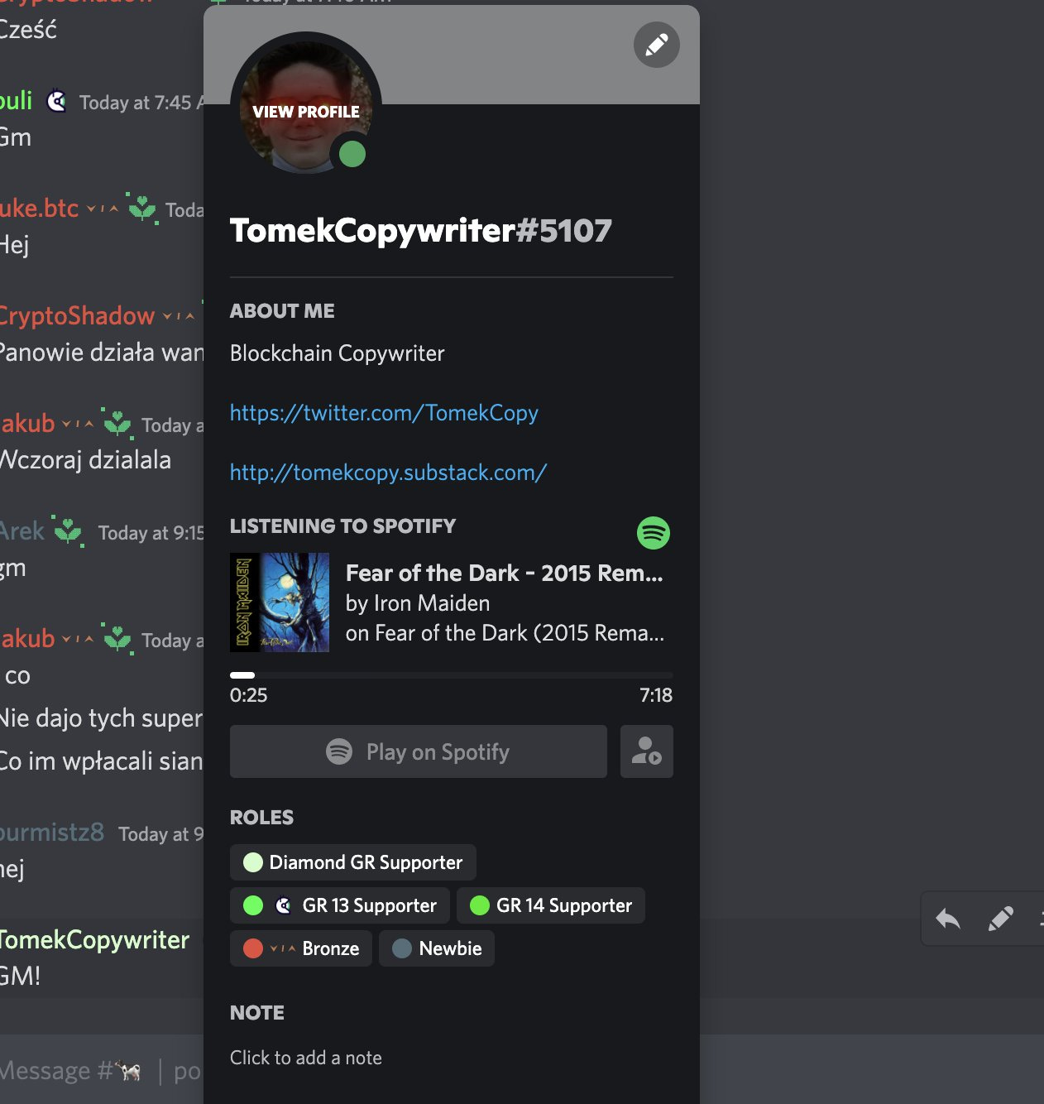Click Play on Spotify button

point(419,751)
